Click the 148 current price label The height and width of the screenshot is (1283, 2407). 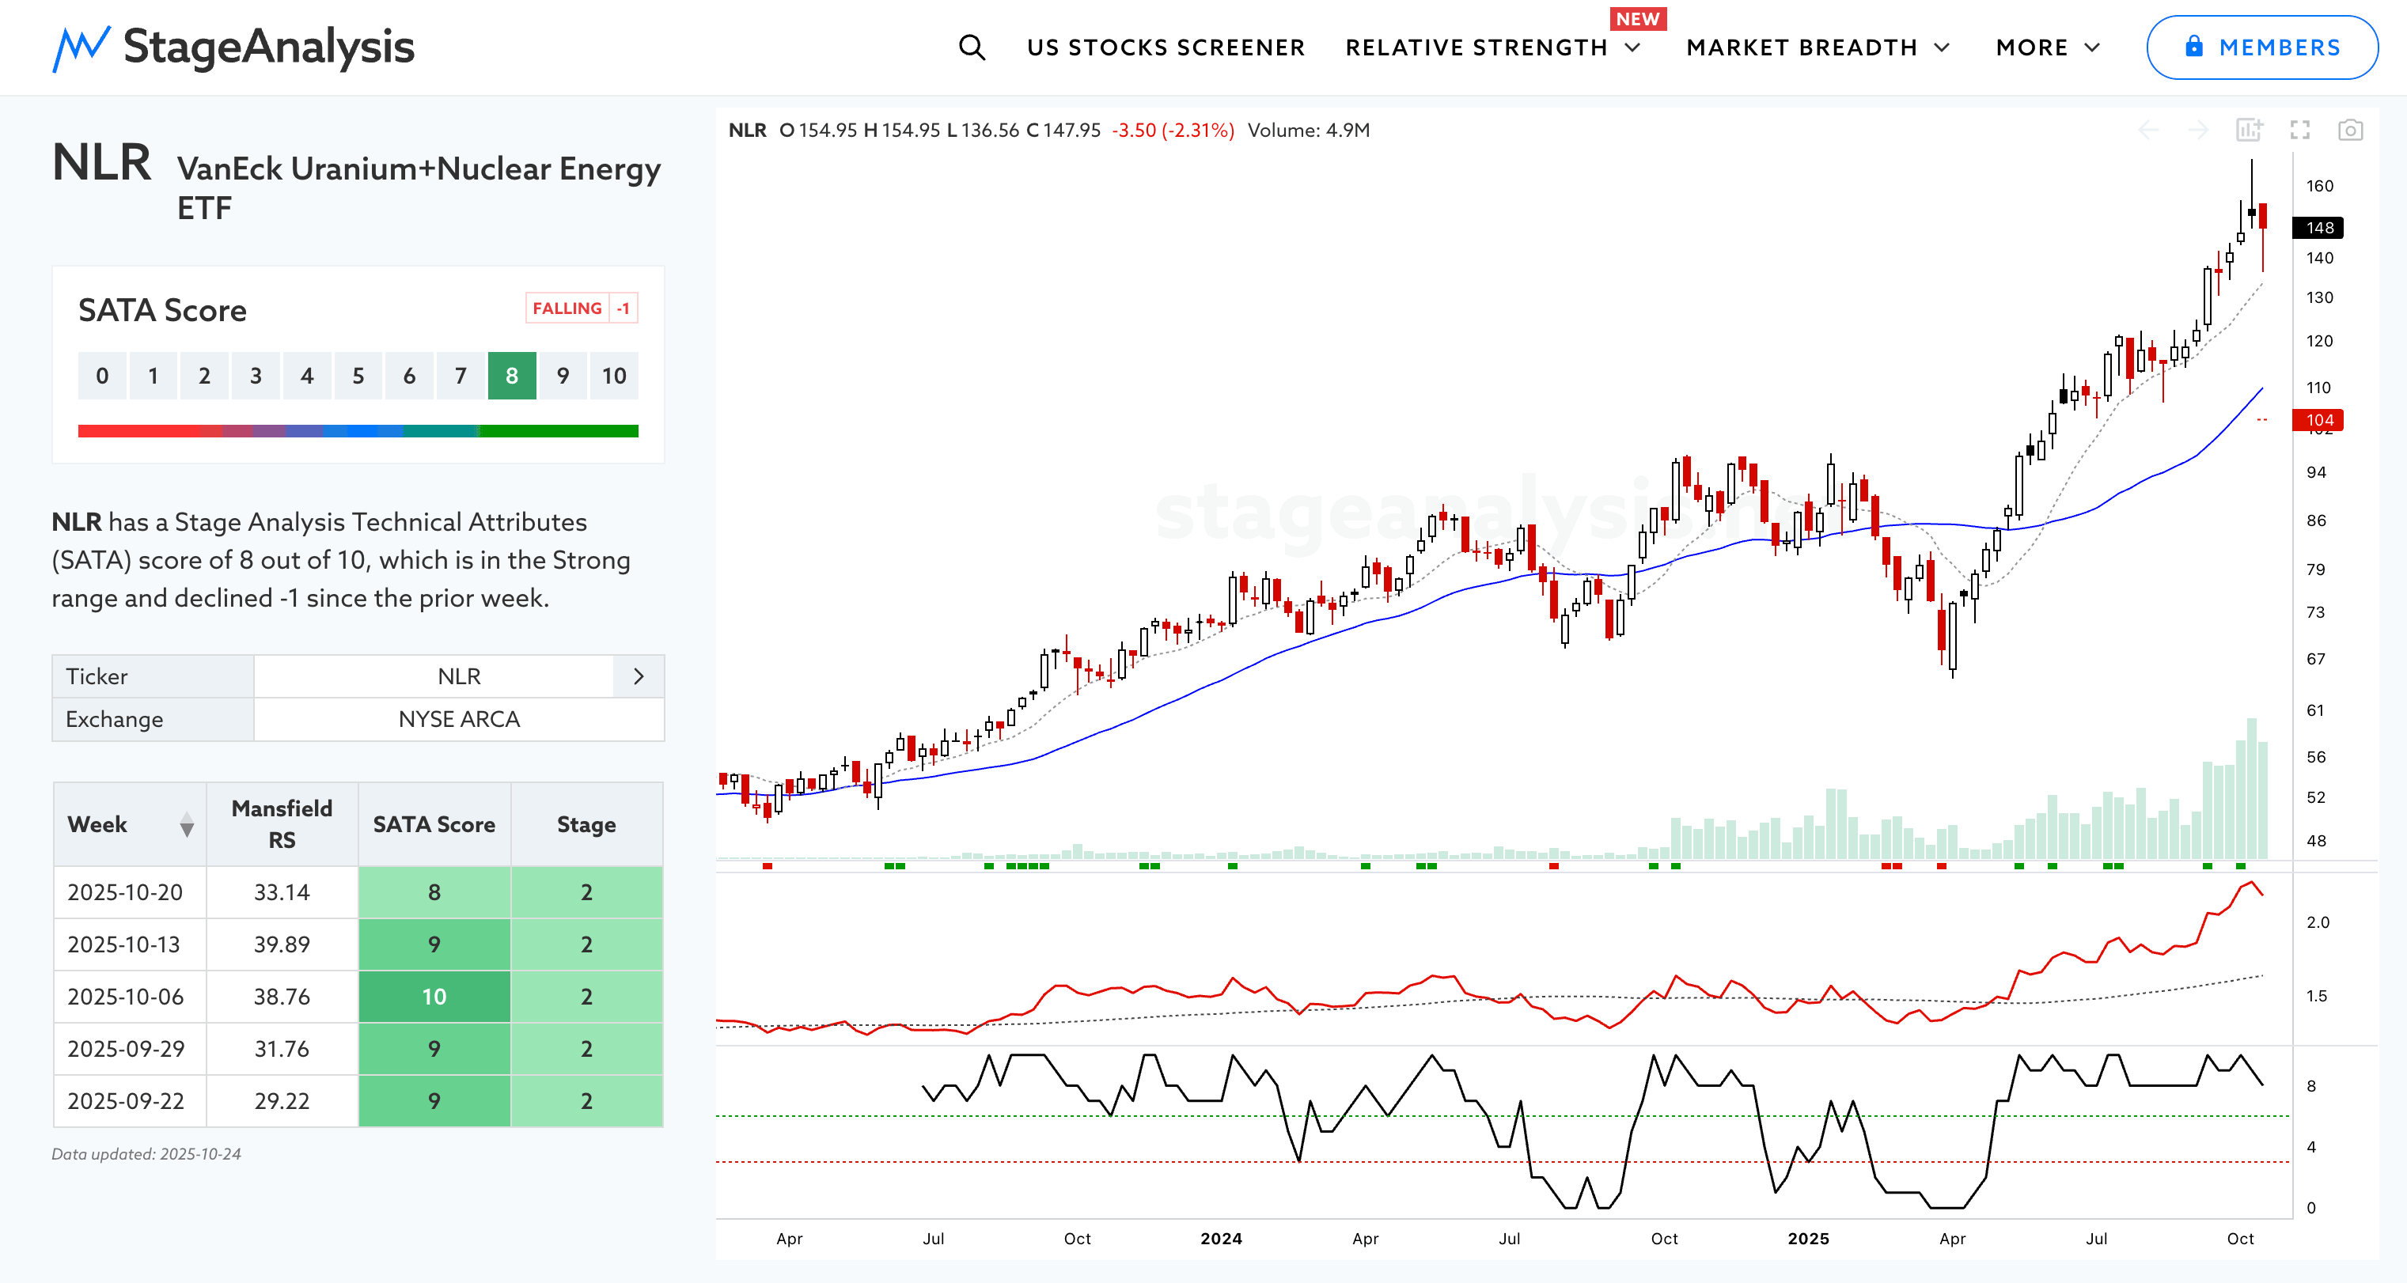click(2318, 228)
